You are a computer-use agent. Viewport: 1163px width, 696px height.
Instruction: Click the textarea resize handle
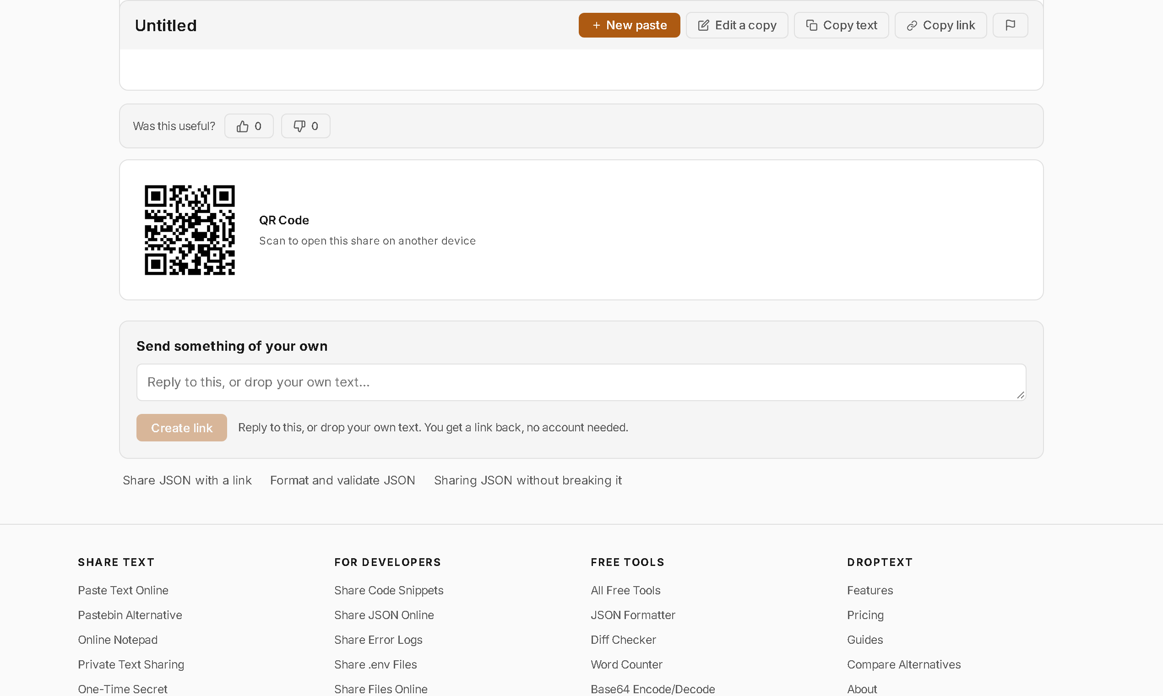1021,395
